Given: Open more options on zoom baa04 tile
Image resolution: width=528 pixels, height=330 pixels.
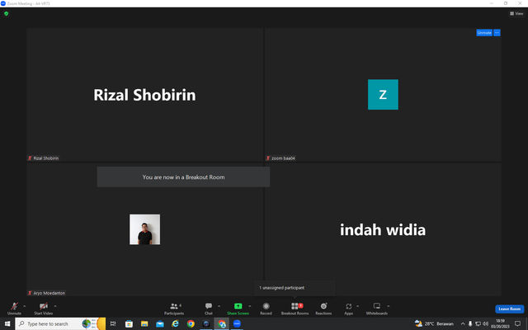Looking at the screenshot, I should (x=497, y=33).
